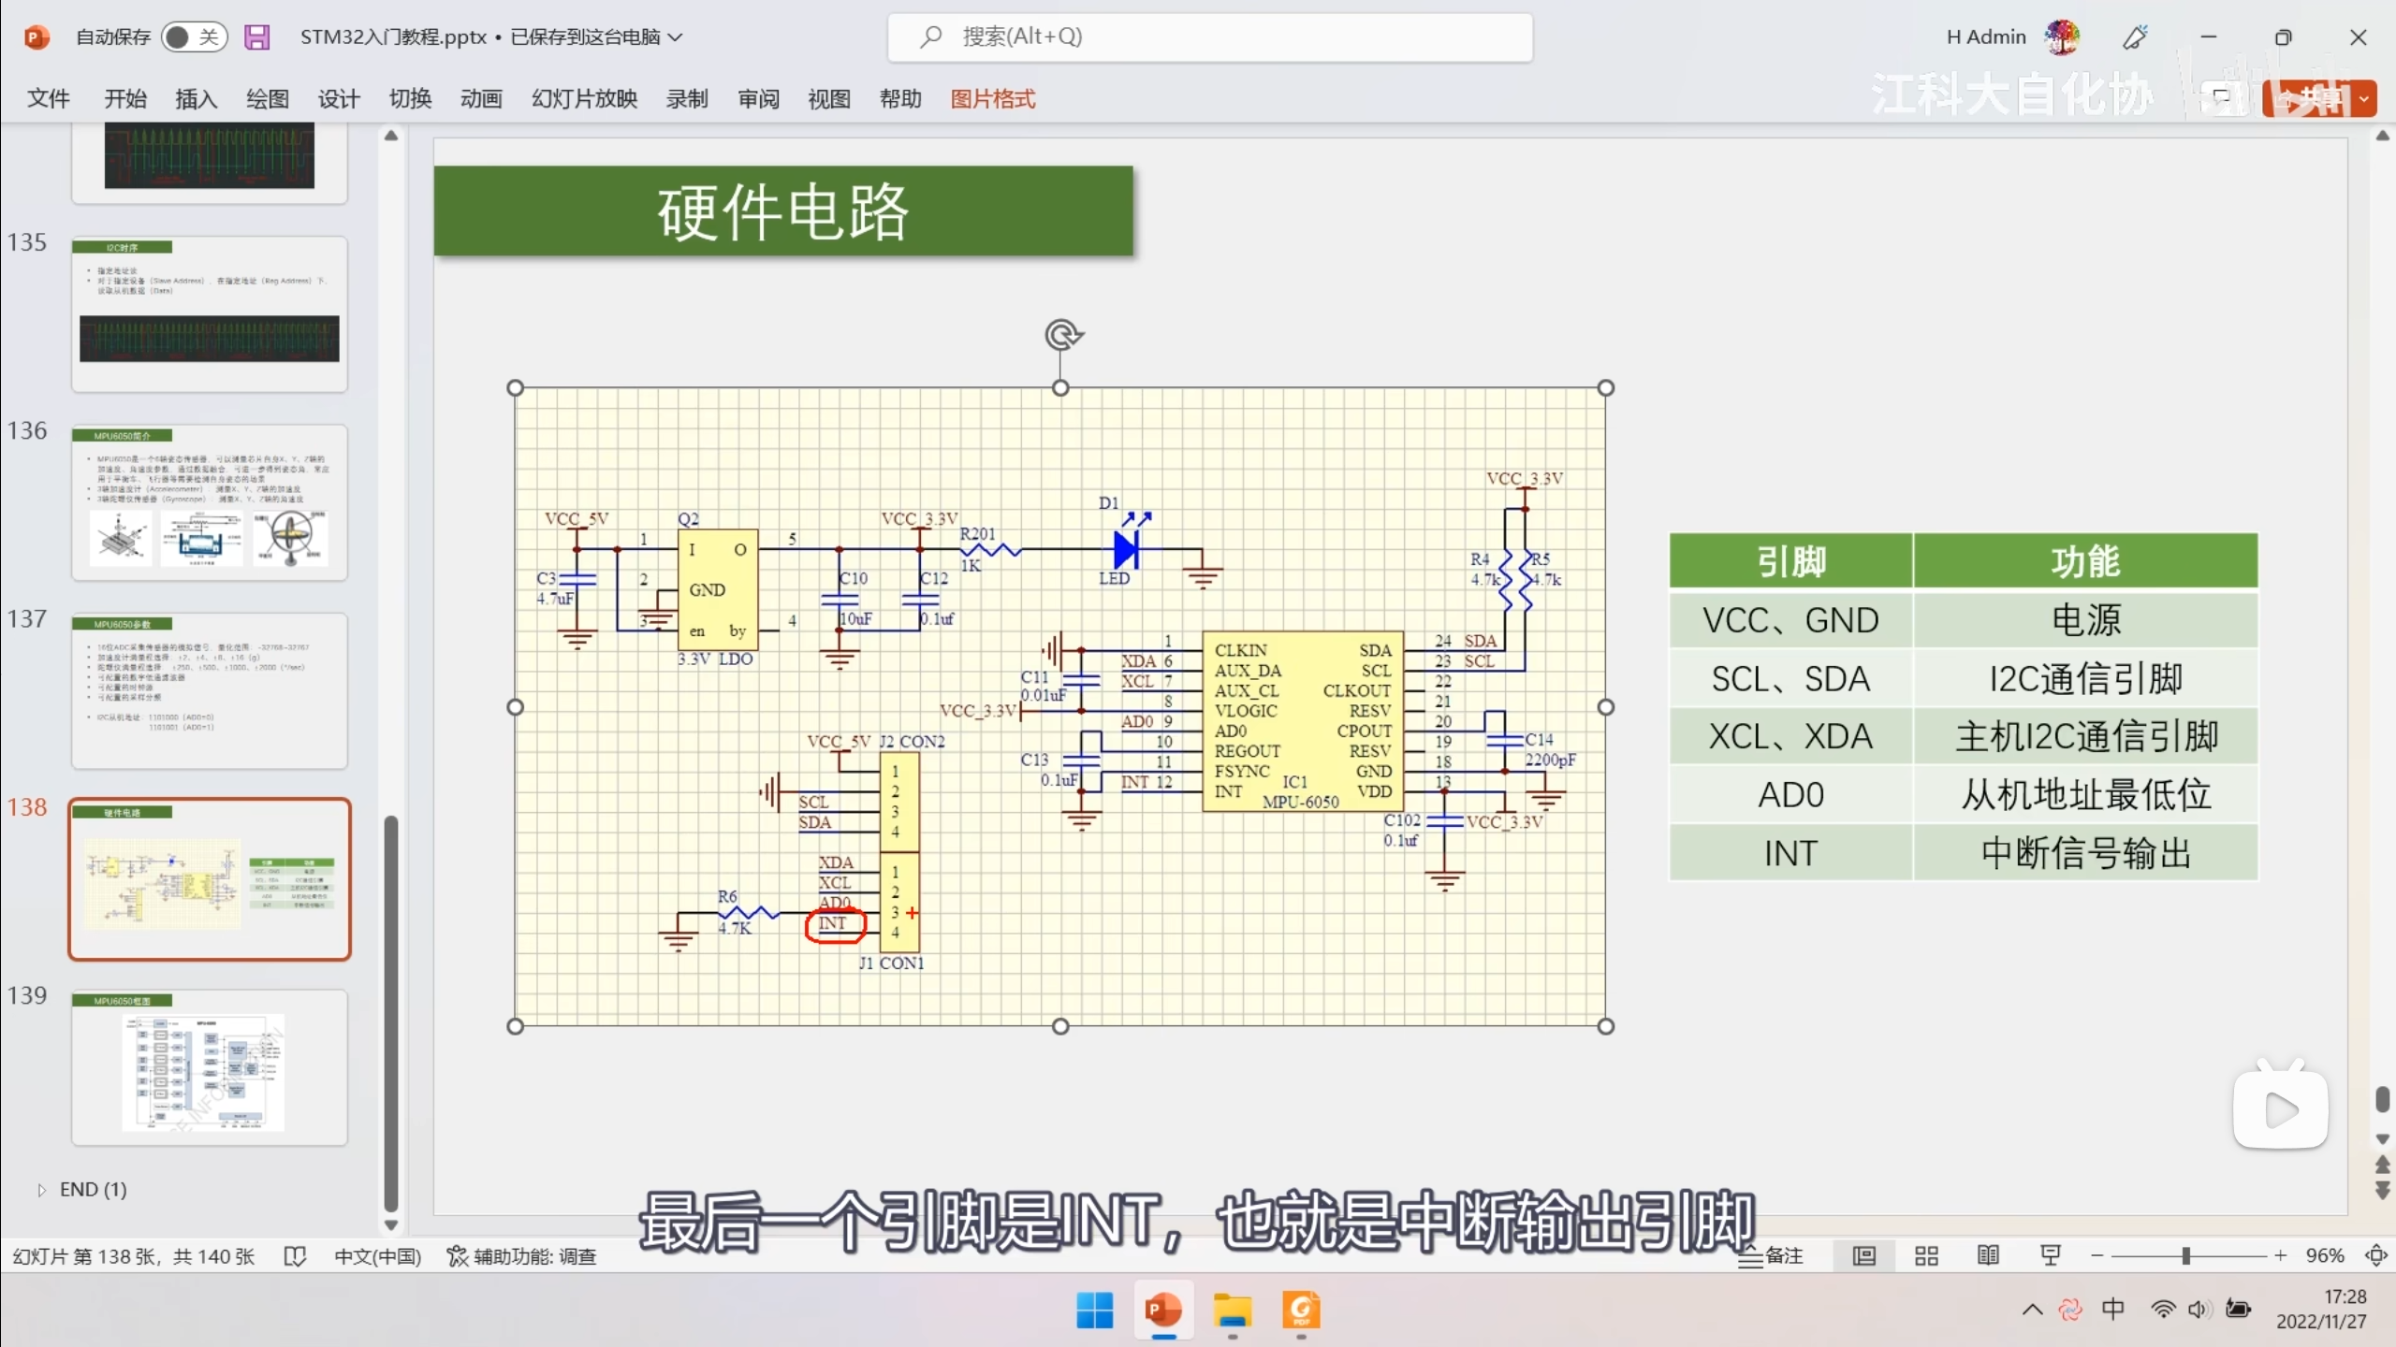Expand the END section in slide panel
This screenshot has height=1347, width=2396.
click(x=41, y=1190)
